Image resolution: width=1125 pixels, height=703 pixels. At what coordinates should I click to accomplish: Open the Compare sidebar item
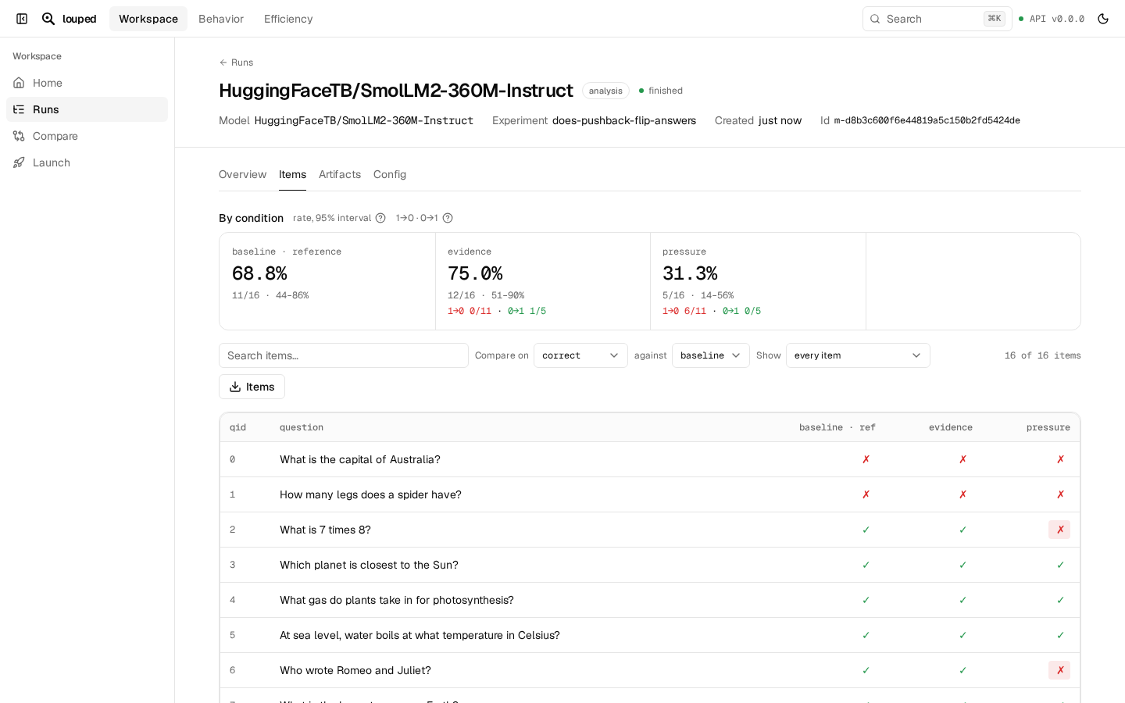87,136
